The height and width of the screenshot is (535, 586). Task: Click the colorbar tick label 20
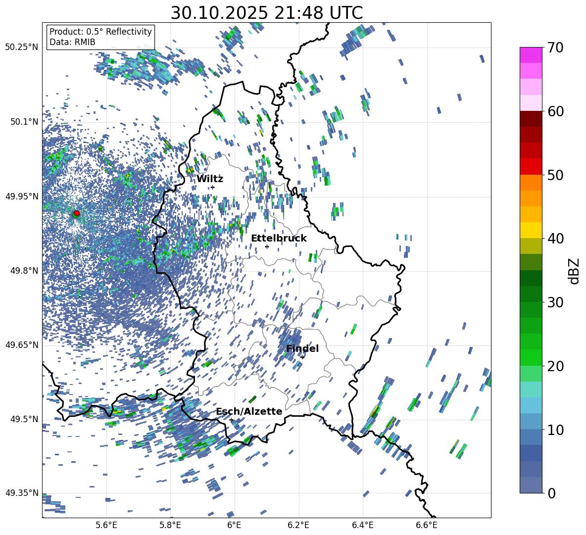tap(555, 366)
